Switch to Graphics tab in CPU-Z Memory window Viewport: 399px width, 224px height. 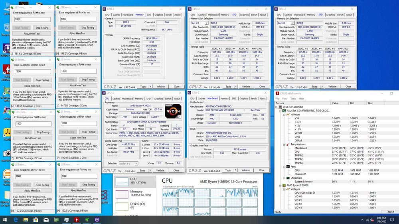(x=159, y=15)
